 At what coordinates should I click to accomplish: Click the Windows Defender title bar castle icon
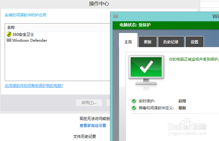115,16
